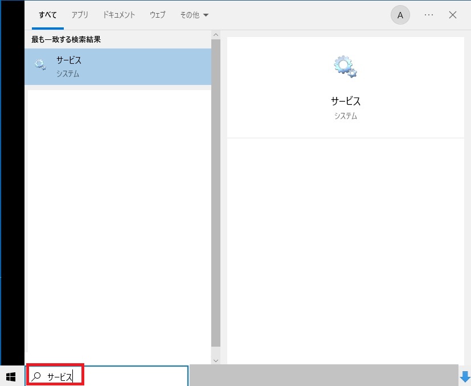Click the blue down arrow at bottom right
Viewport: 471px width, 386px height.
click(465, 376)
